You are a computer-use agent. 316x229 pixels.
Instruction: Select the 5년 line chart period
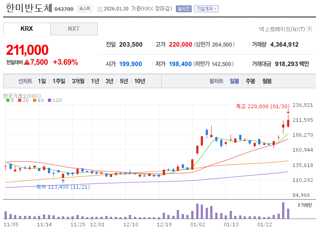(124, 81)
